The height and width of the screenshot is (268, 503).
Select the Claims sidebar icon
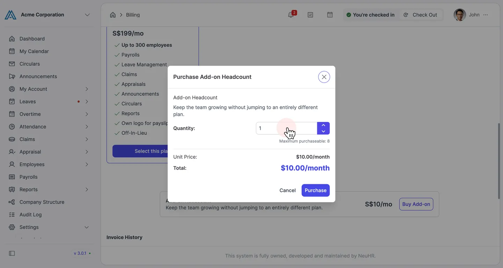point(12,139)
